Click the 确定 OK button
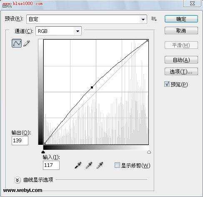Viewport: 203px width, 197px height. [181, 19]
